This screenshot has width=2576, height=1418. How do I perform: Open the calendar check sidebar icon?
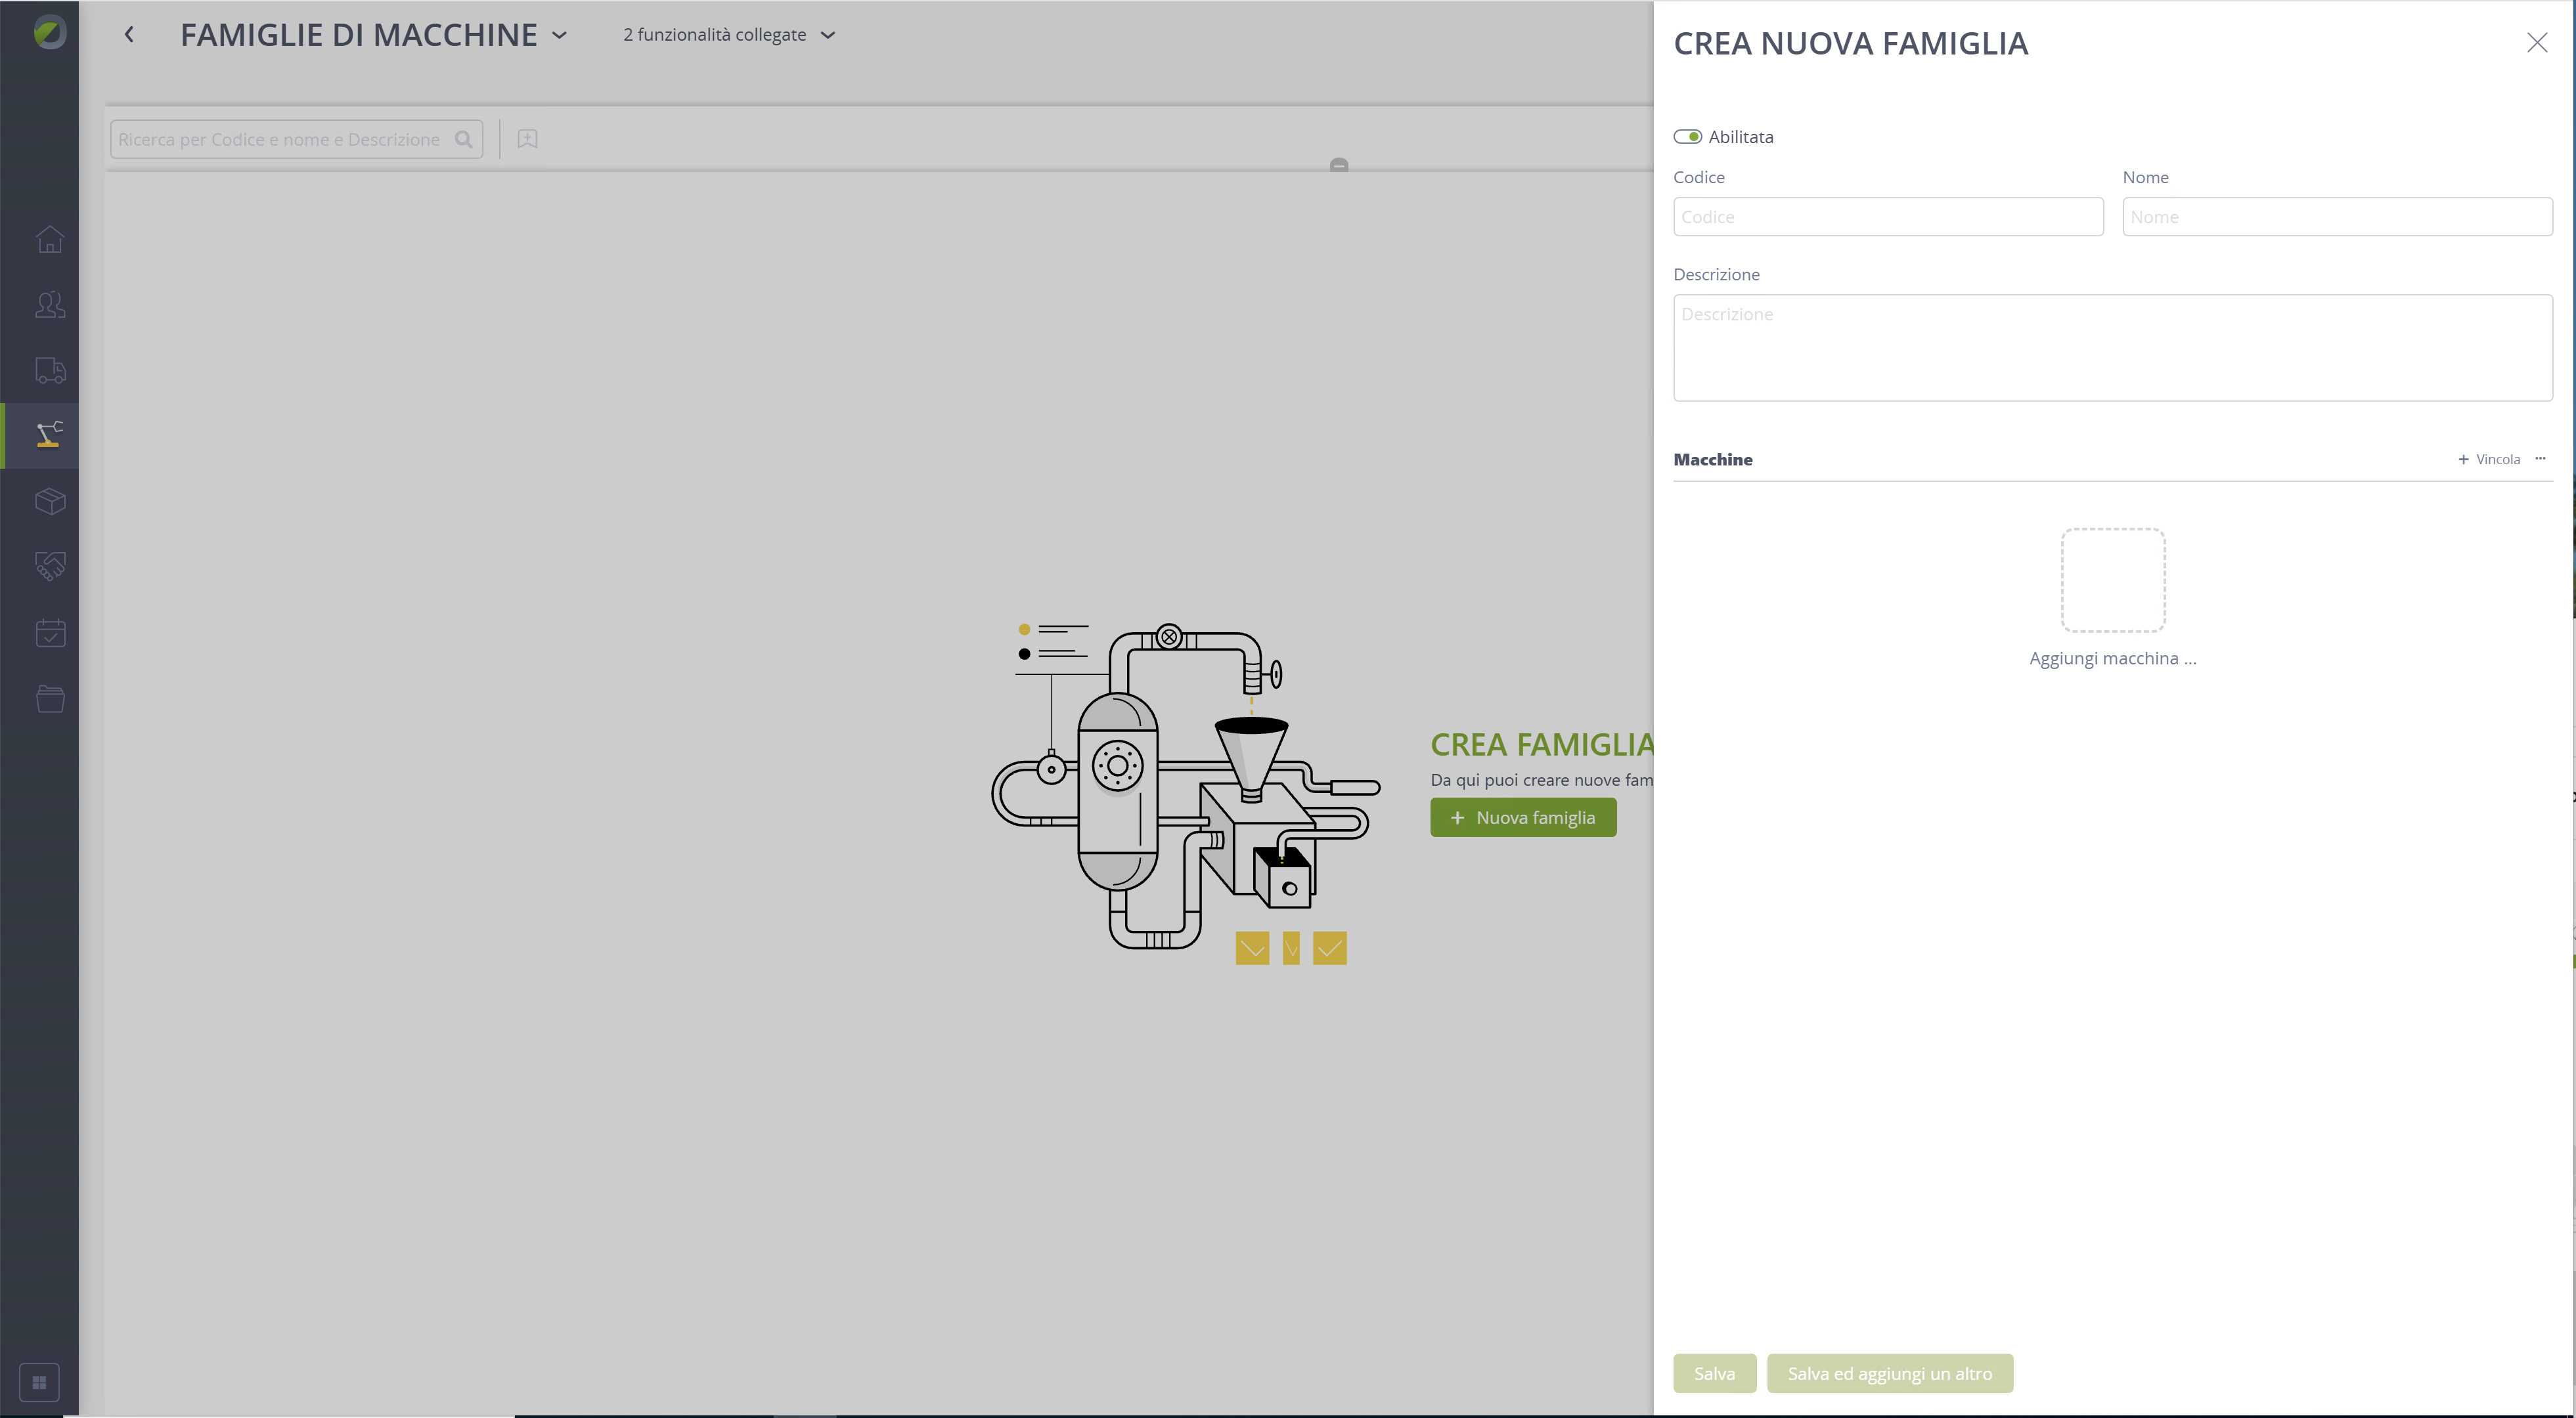(50, 633)
